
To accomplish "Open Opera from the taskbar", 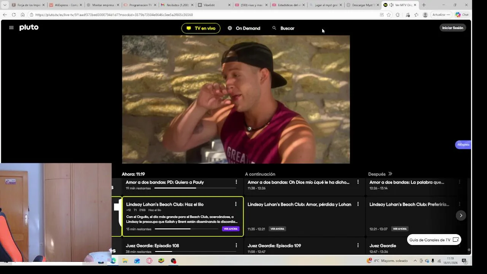I will click(x=149, y=261).
